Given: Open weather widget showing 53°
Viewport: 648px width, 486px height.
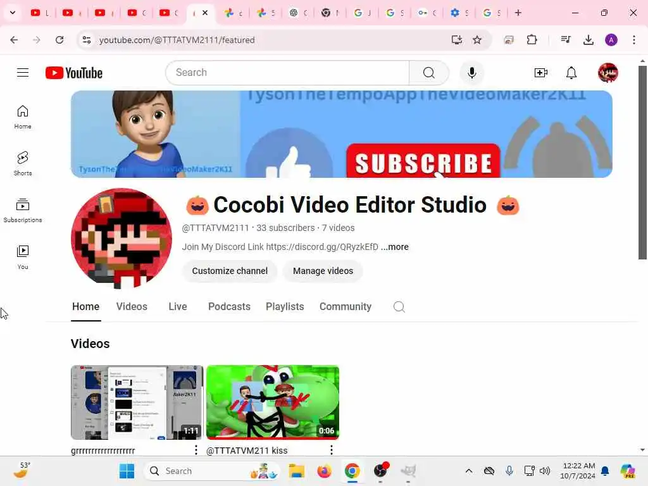Looking at the screenshot, I should point(21,470).
